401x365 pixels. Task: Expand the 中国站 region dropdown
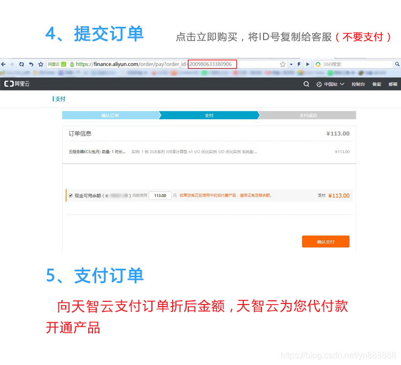tap(330, 84)
